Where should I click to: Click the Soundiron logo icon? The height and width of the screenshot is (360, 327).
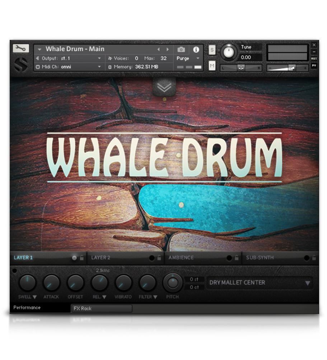tap(20, 65)
